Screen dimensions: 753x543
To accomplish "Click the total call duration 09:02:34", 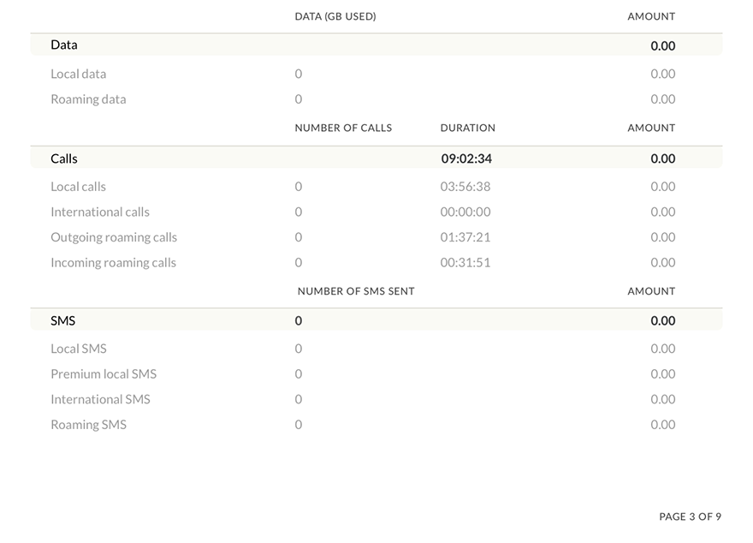I will click(x=466, y=158).
